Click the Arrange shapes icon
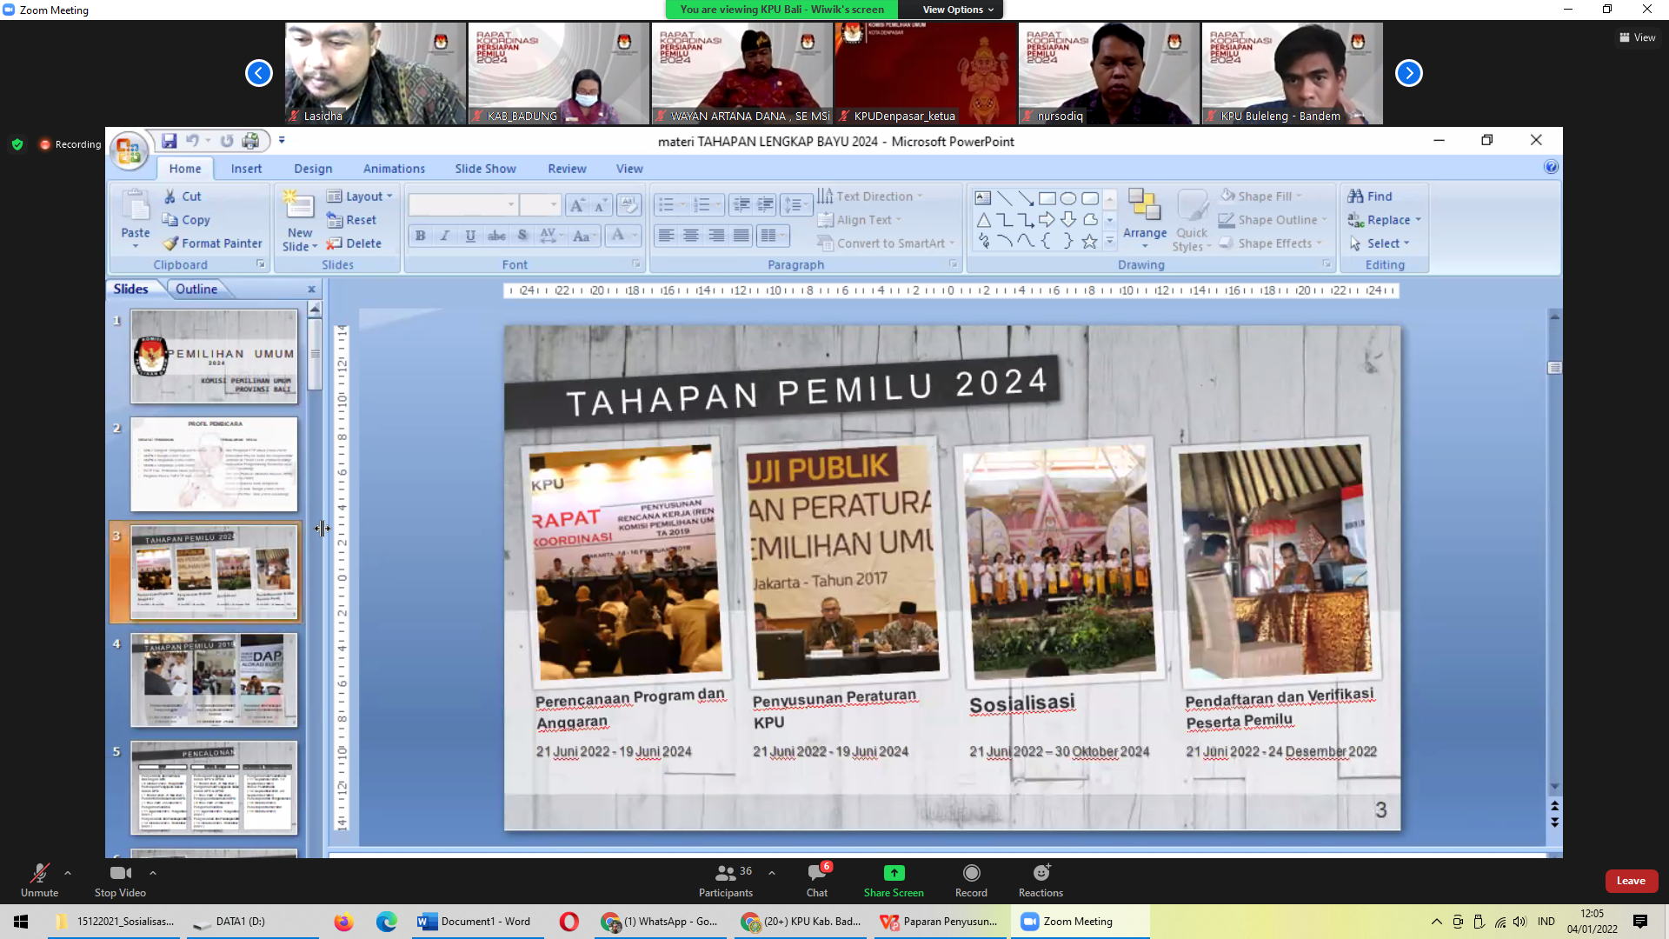The width and height of the screenshot is (1669, 939). pyautogui.click(x=1145, y=209)
